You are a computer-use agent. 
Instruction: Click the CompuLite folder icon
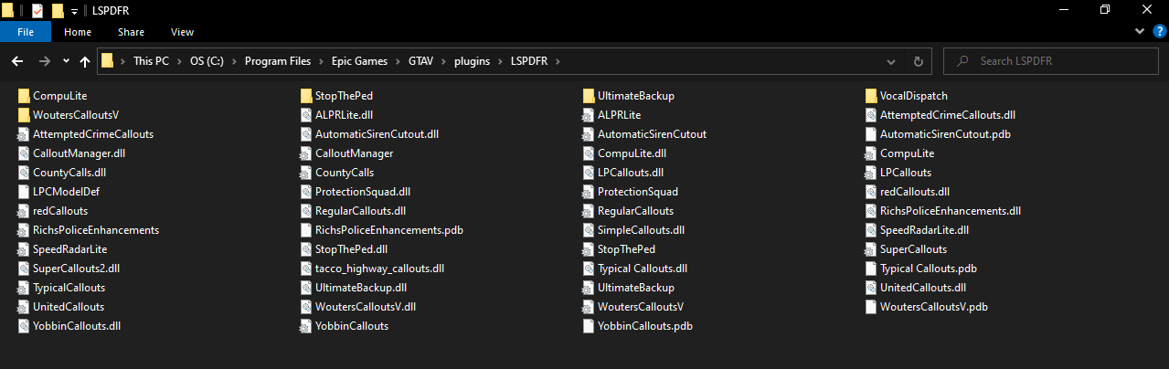click(24, 96)
